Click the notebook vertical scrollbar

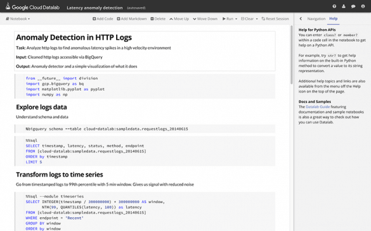click(x=292, y=55)
